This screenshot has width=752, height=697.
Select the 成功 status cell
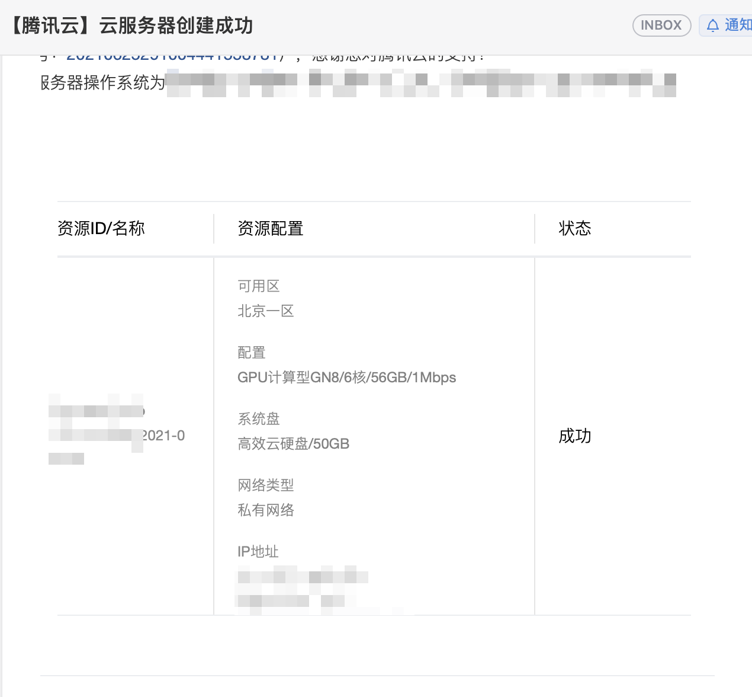tap(575, 436)
